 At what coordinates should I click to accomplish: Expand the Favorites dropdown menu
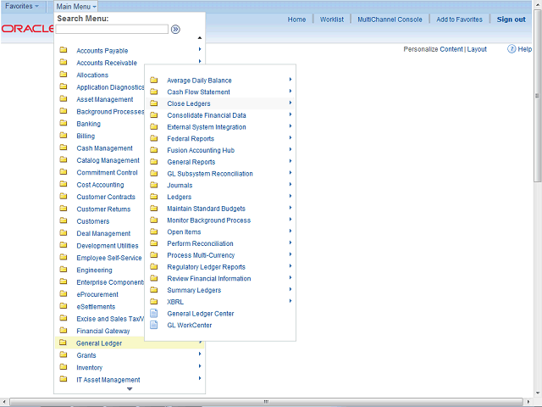point(23,6)
